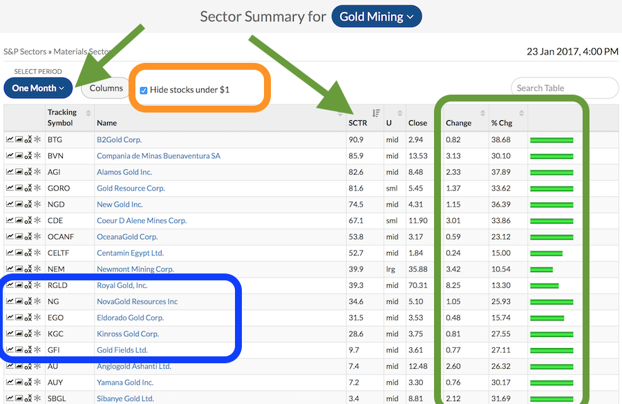Screen dimensions: 622x404
Task: Open the Gold Mining sector dropdown
Action: pos(376,17)
